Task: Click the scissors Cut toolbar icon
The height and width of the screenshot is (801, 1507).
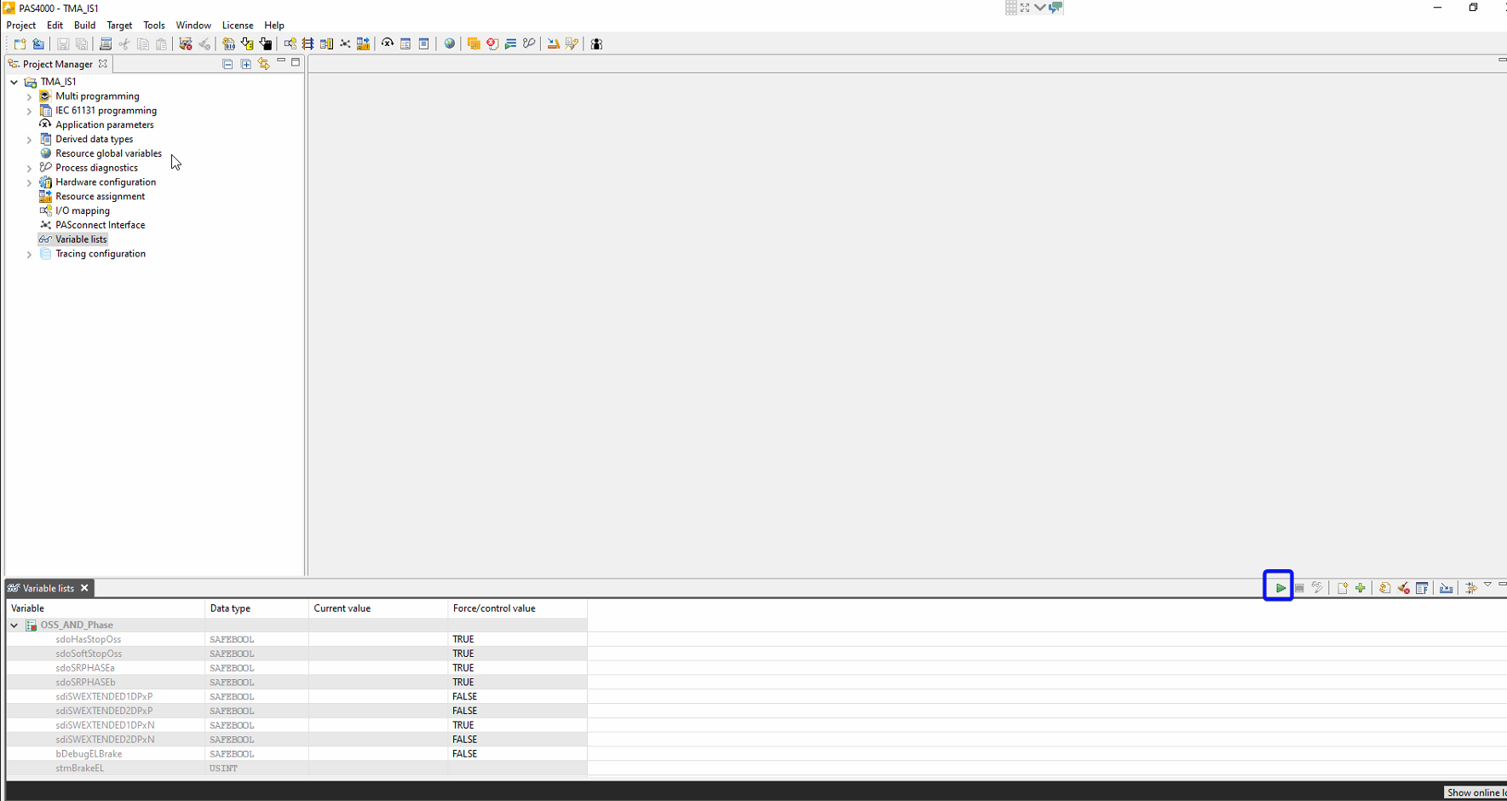Action: [x=124, y=43]
